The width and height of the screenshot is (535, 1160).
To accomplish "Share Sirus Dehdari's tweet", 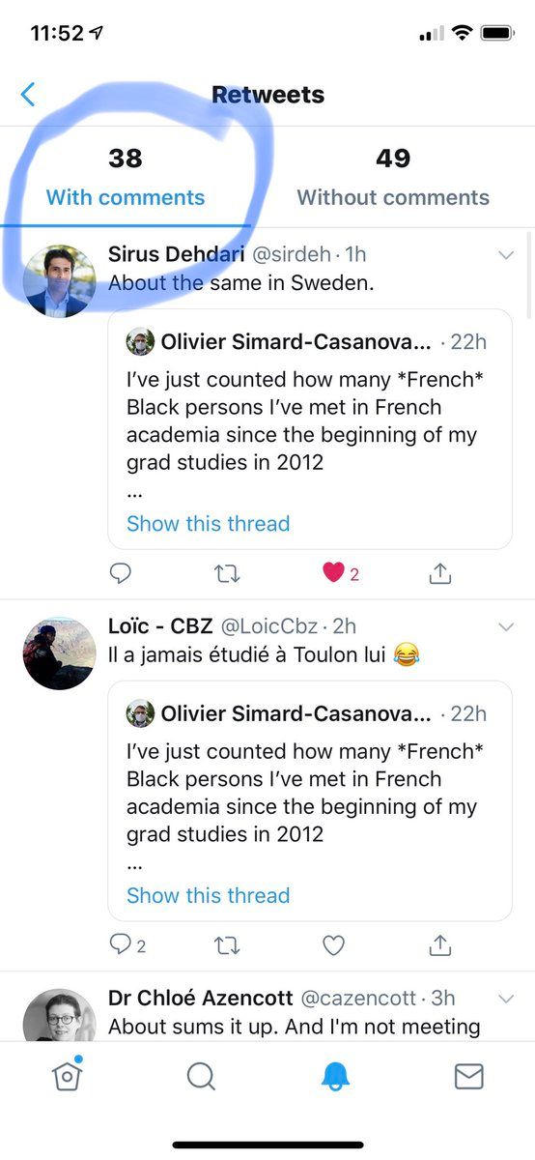I will [x=439, y=573].
